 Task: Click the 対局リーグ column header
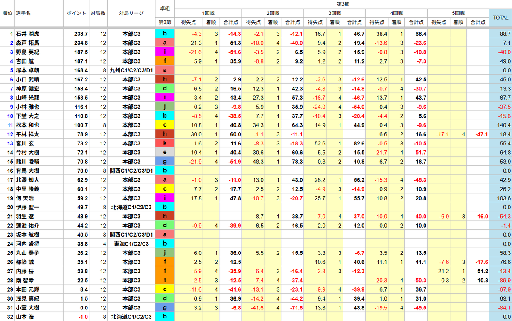(131, 13)
